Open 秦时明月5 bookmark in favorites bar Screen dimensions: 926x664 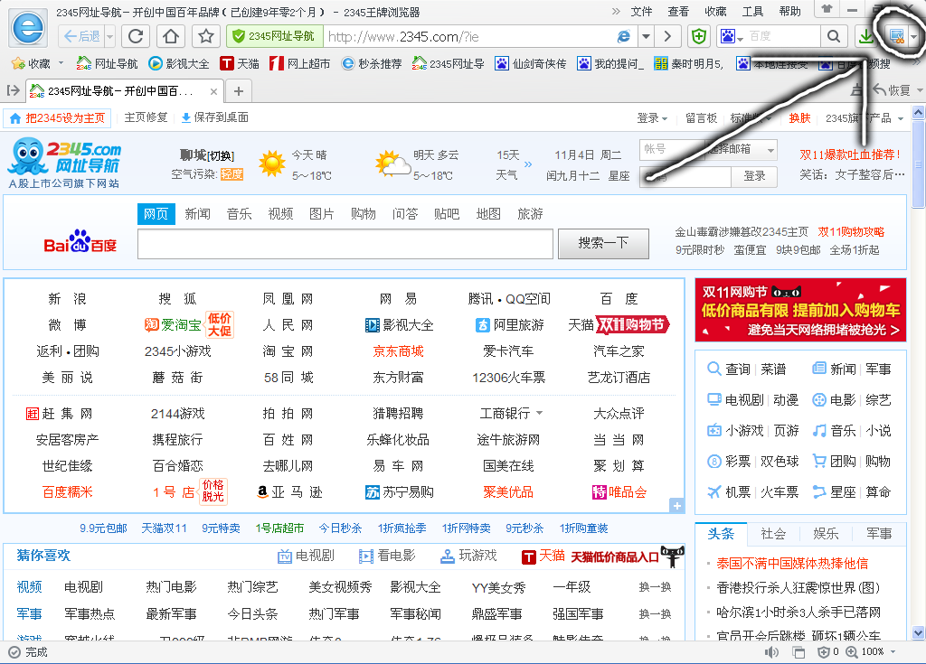pos(688,63)
